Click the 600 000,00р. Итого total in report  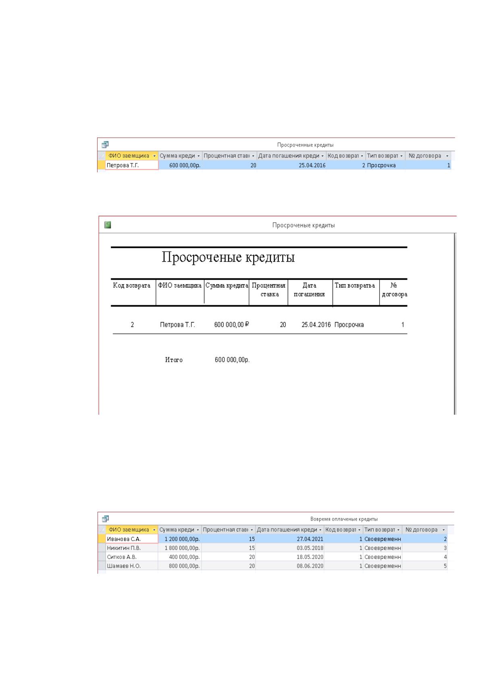(232, 360)
